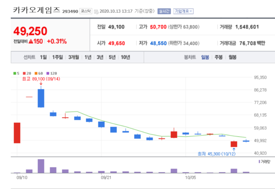This screenshot has width=275, height=189.
Task: Click the 상한가 63,800 upper limit text
Action: (184, 27)
